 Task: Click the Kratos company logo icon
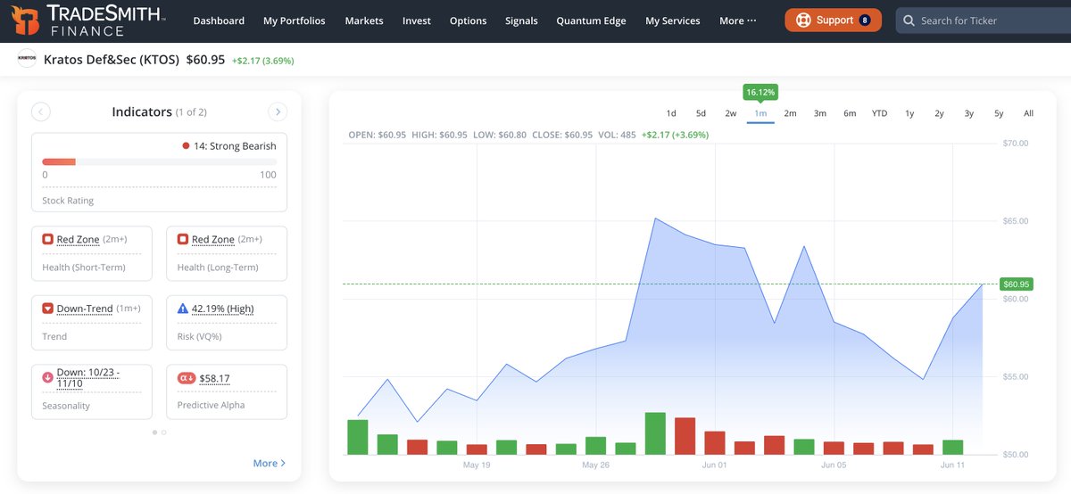[27, 60]
